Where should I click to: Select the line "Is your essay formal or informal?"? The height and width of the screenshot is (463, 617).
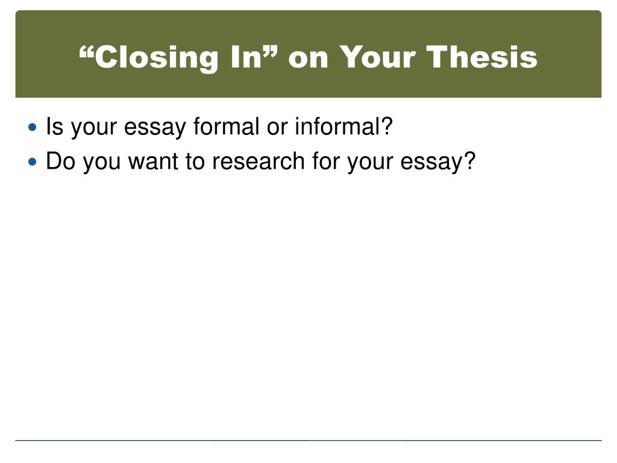(x=219, y=127)
